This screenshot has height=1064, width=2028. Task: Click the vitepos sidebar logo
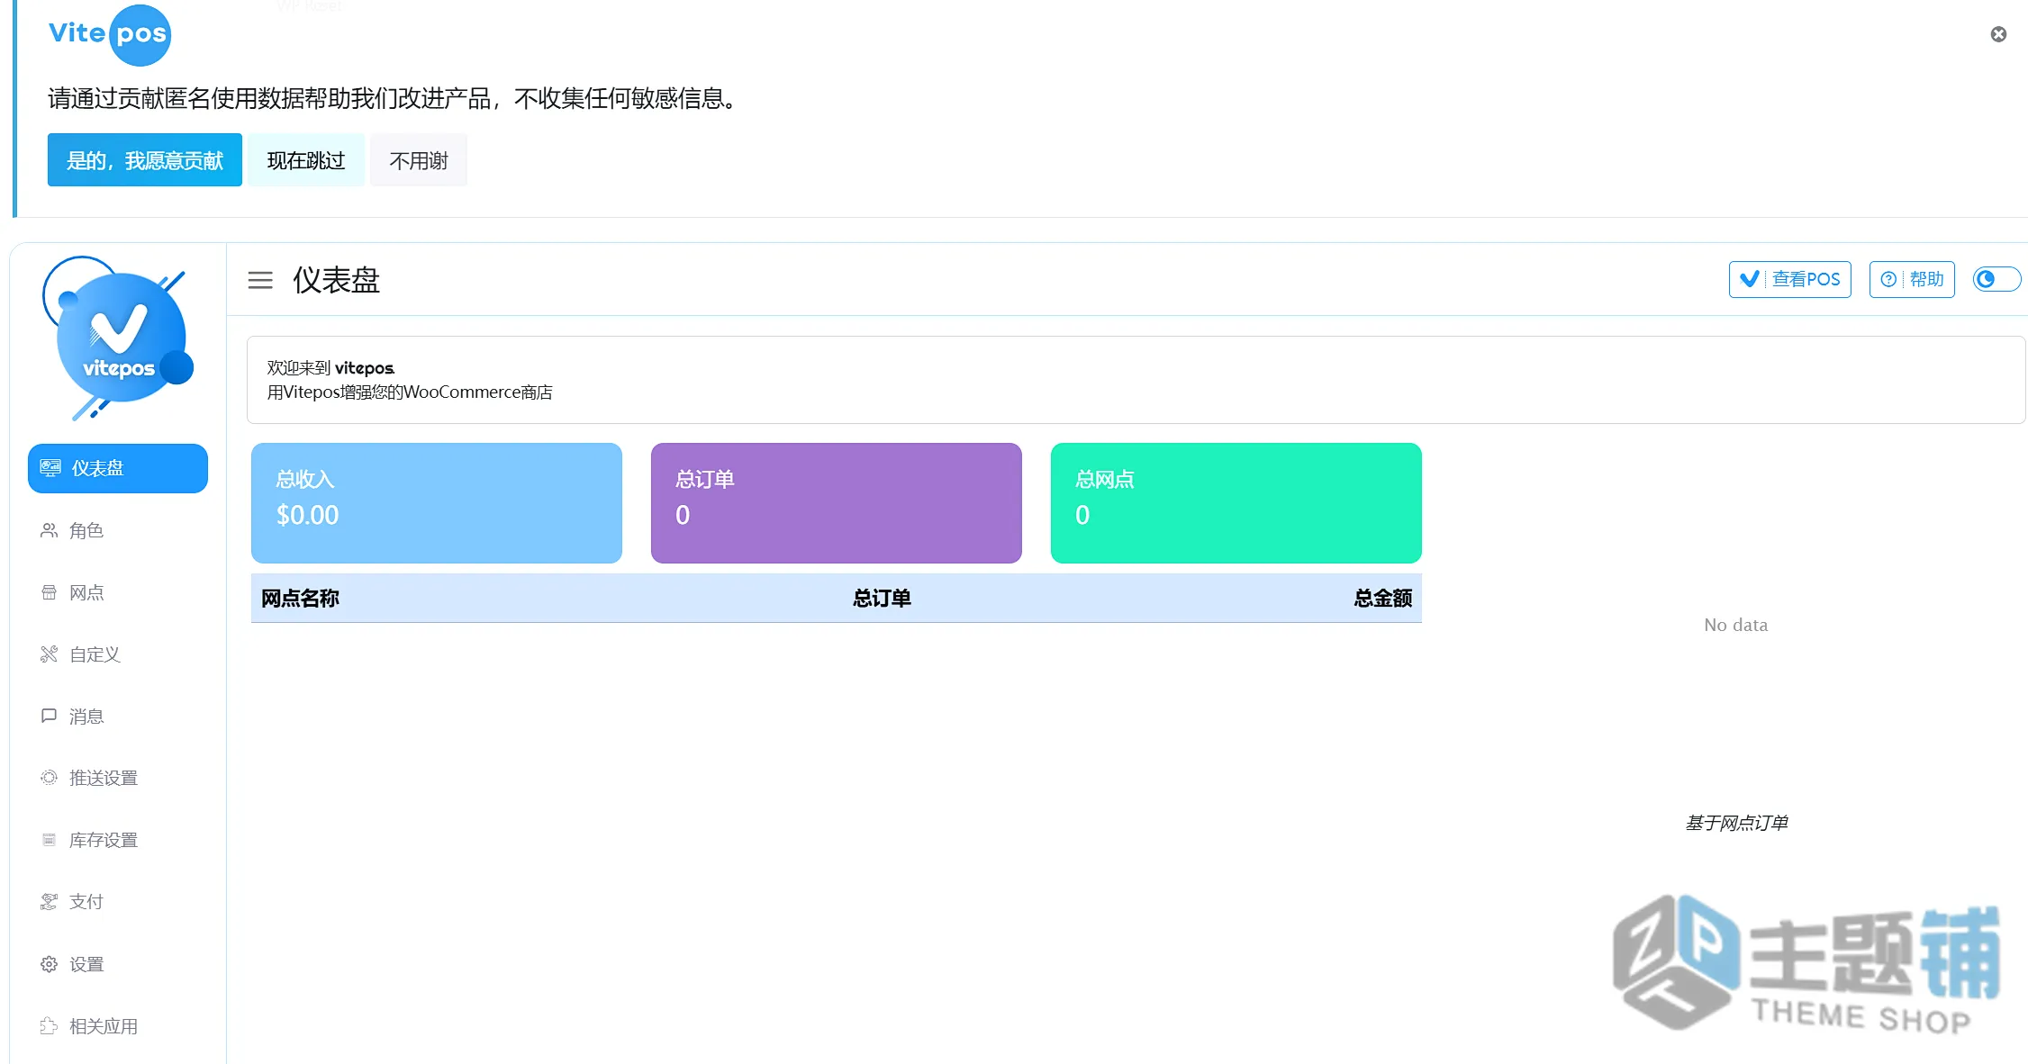click(117, 338)
